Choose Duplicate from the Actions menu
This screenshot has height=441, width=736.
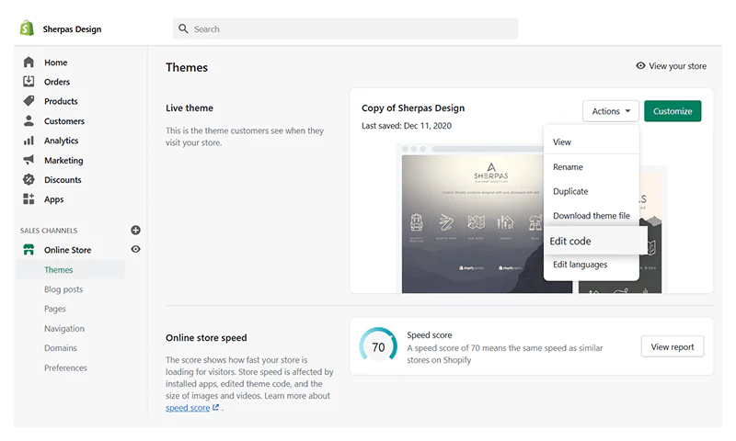pos(592,191)
